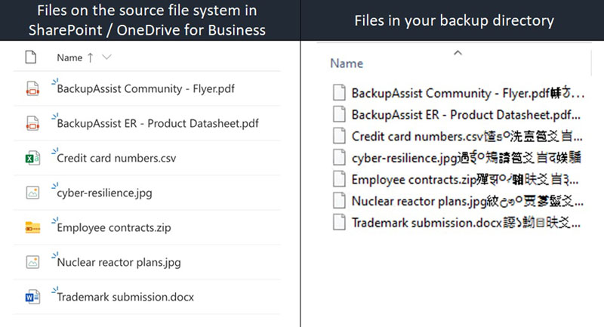Screen dimensions: 604x327
Task: Open Credit card numbers.csv in SharePoint list
Action: pyautogui.click(x=116, y=159)
